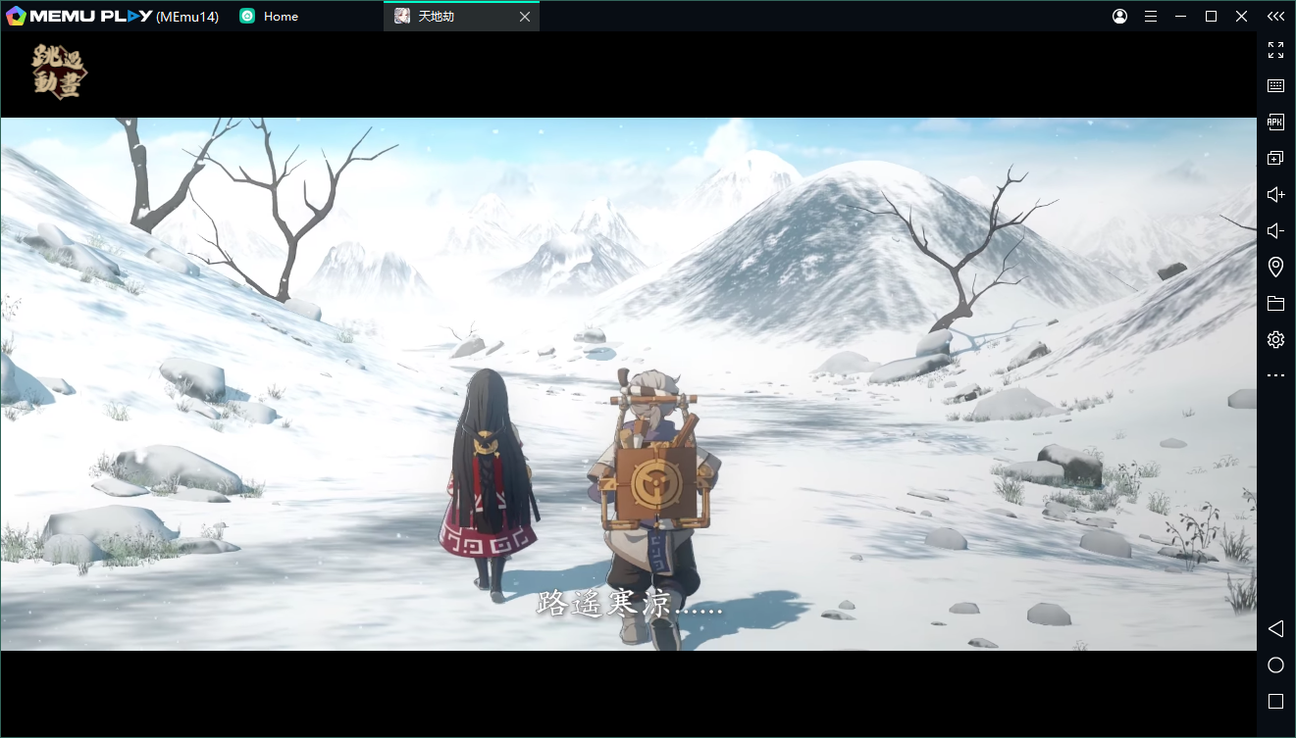Open the GPS location tool
This screenshot has width=1296, height=738.
coord(1275,267)
